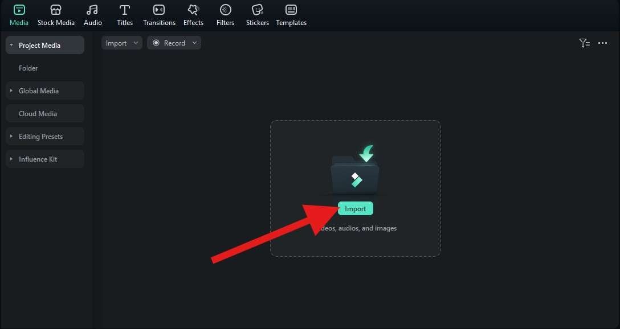Screen dimensions: 620x329
Task: Select the Project Media label
Action: 39,46
